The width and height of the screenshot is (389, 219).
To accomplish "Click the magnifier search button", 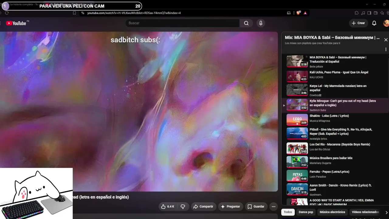I will point(246,23).
